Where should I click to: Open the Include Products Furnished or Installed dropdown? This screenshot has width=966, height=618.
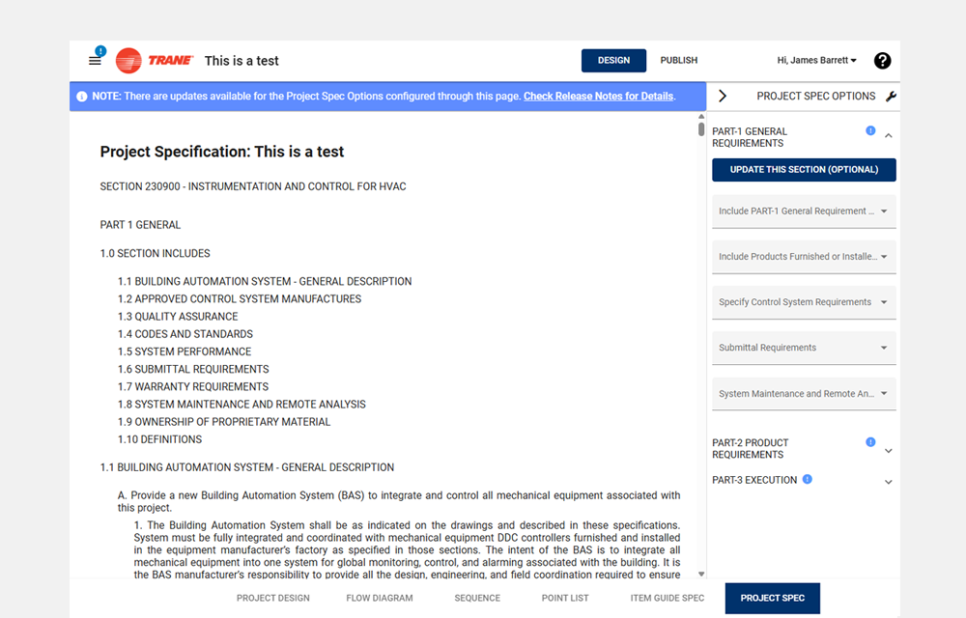tap(804, 257)
